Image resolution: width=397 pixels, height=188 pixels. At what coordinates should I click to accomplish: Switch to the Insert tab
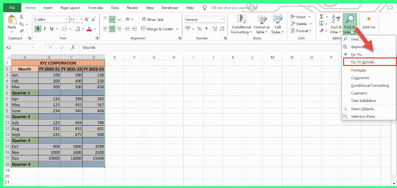[48, 8]
